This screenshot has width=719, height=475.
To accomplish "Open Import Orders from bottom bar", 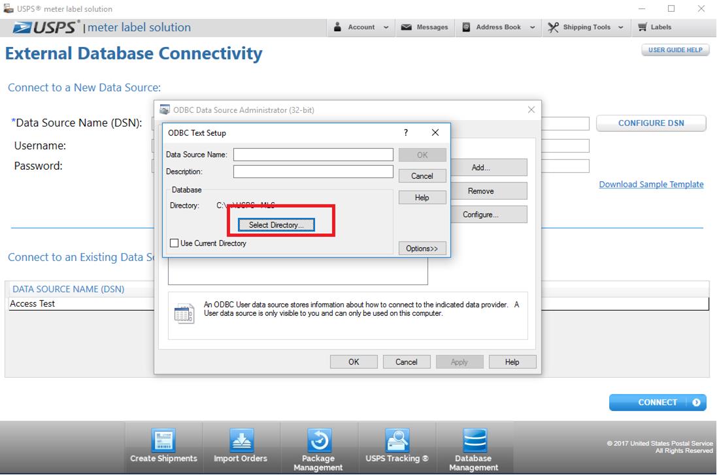I will click(241, 447).
